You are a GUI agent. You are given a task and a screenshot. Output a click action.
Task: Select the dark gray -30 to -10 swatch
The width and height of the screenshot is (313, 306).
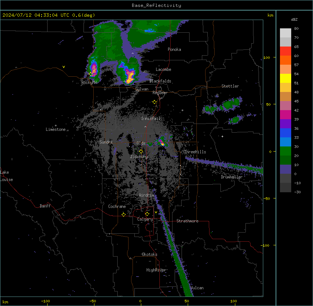(x=285, y=188)
